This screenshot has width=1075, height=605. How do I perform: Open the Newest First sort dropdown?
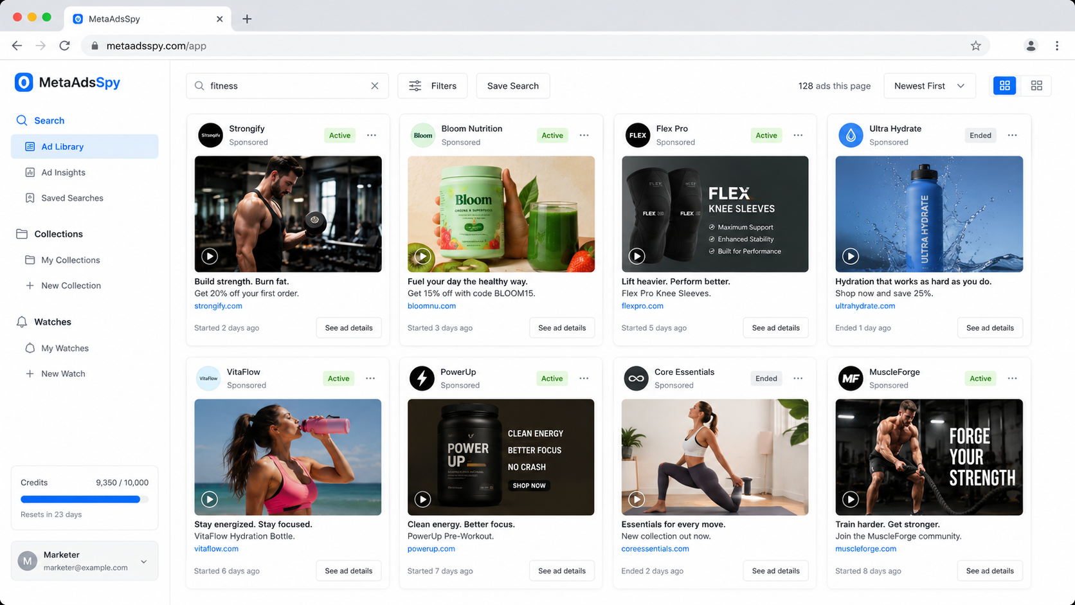coord(930,86)
